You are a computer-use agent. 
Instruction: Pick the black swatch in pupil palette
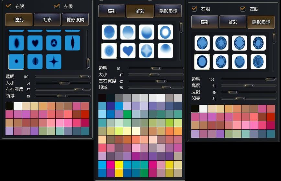point(9,106)
